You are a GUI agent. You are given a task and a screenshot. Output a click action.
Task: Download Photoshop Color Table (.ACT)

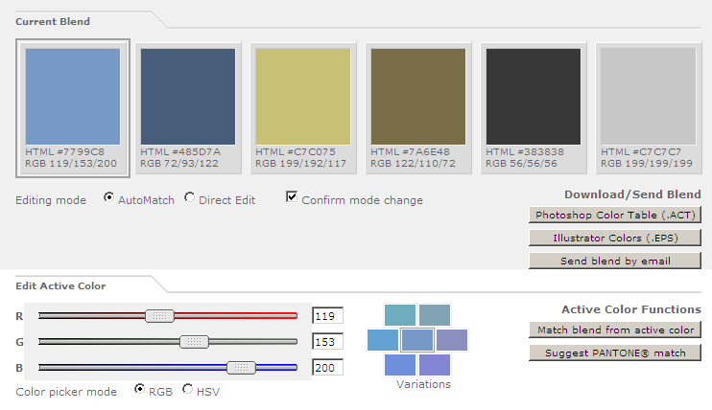pyautogui.click(x=615, y=215)
